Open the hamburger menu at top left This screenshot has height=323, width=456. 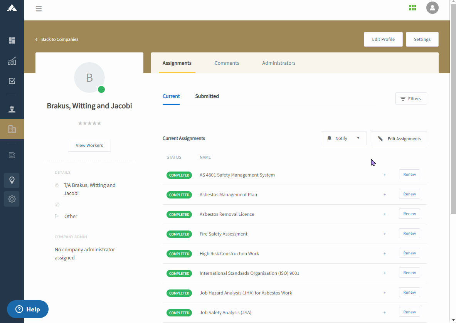point(39,8)
